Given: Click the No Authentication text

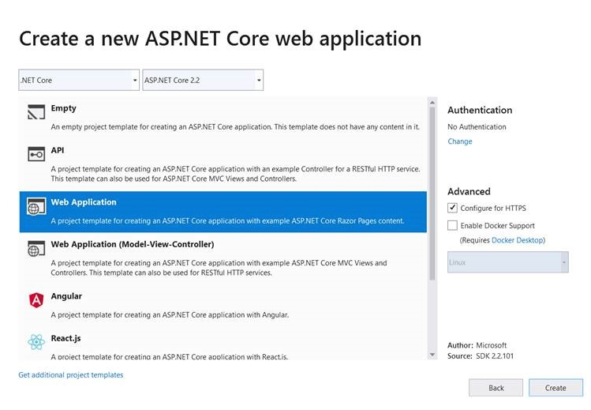Looking at the screenshot, I should coord(477,127).
